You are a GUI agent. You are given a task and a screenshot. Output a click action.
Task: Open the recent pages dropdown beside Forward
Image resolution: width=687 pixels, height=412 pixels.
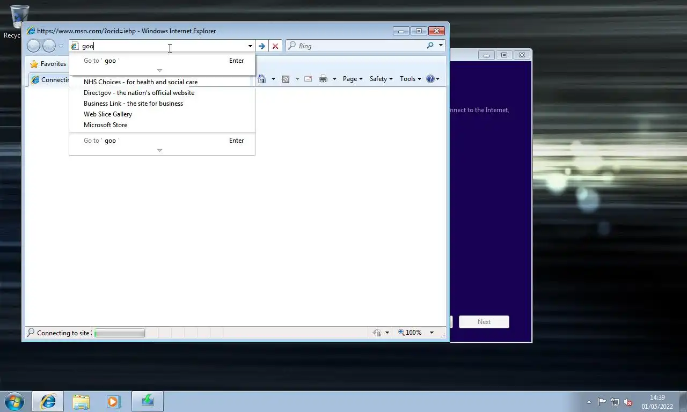pyautogui.click(x=61, y=46)
